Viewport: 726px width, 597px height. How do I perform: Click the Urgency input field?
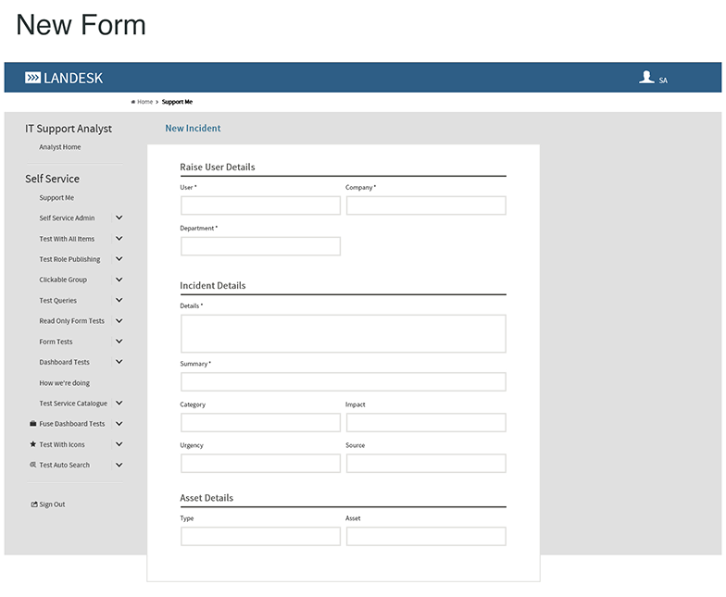(260, 464)
